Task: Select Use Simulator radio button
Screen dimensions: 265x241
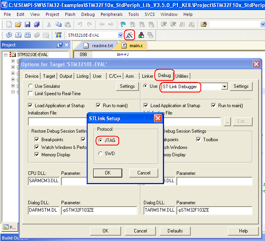Action: point(31,86)
